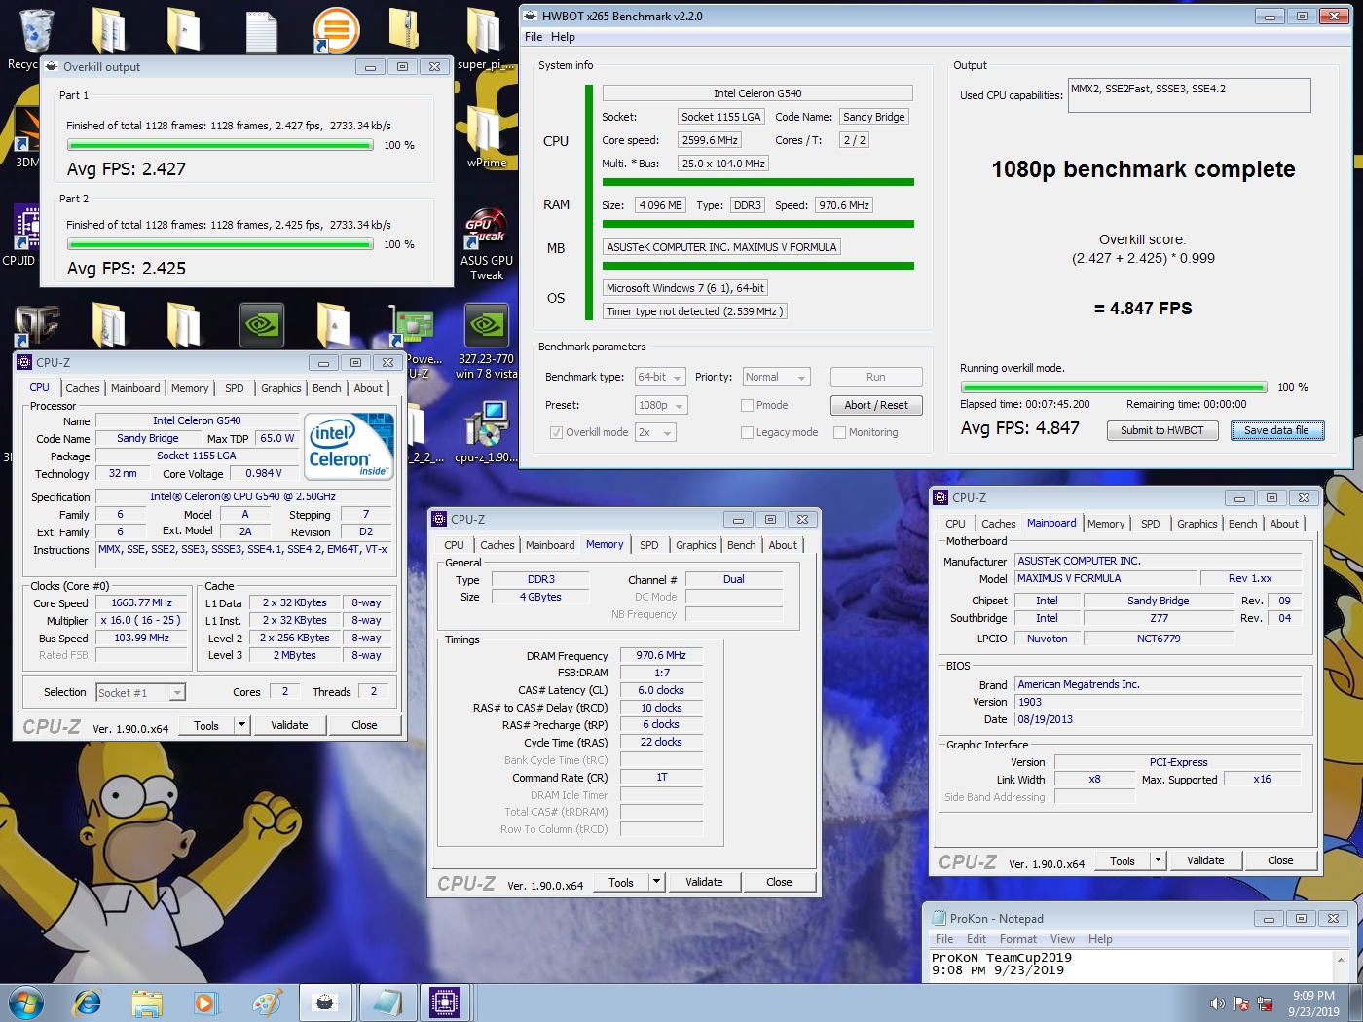Image resolution: width=1363 pixels, height=1022 pixels.
Task: Open Format menu in ProKon Notepad
Action: click(x=1018, y=939)
